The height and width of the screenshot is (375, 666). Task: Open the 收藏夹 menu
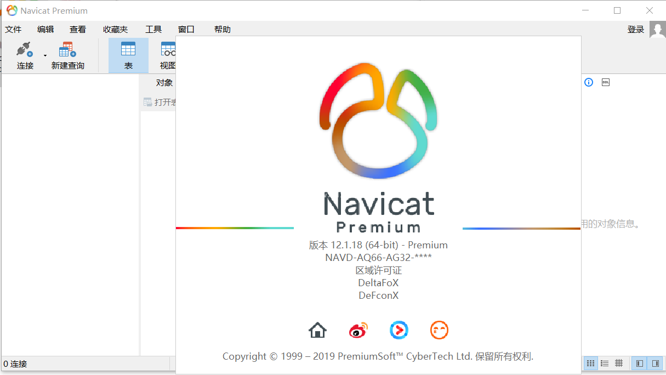click(115, 30)
